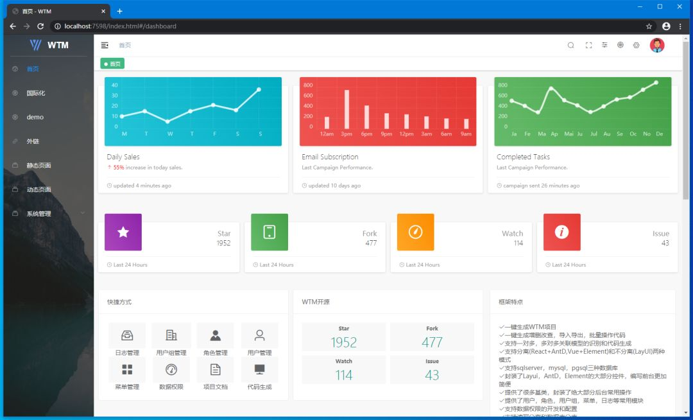Select 国际化 in the sidebar menu
The height and width of the screenshot is (420, 693).
[49, 93]
